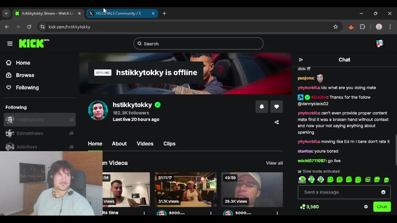
Task: Open AdinRoss in the Following list
Action: pyautogui.click(x=40, y=147)
